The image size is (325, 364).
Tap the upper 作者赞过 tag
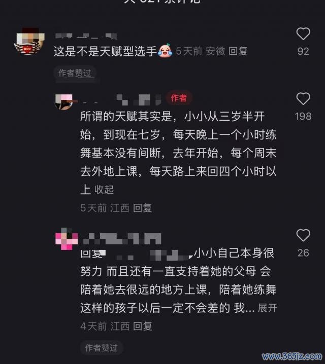75,73
